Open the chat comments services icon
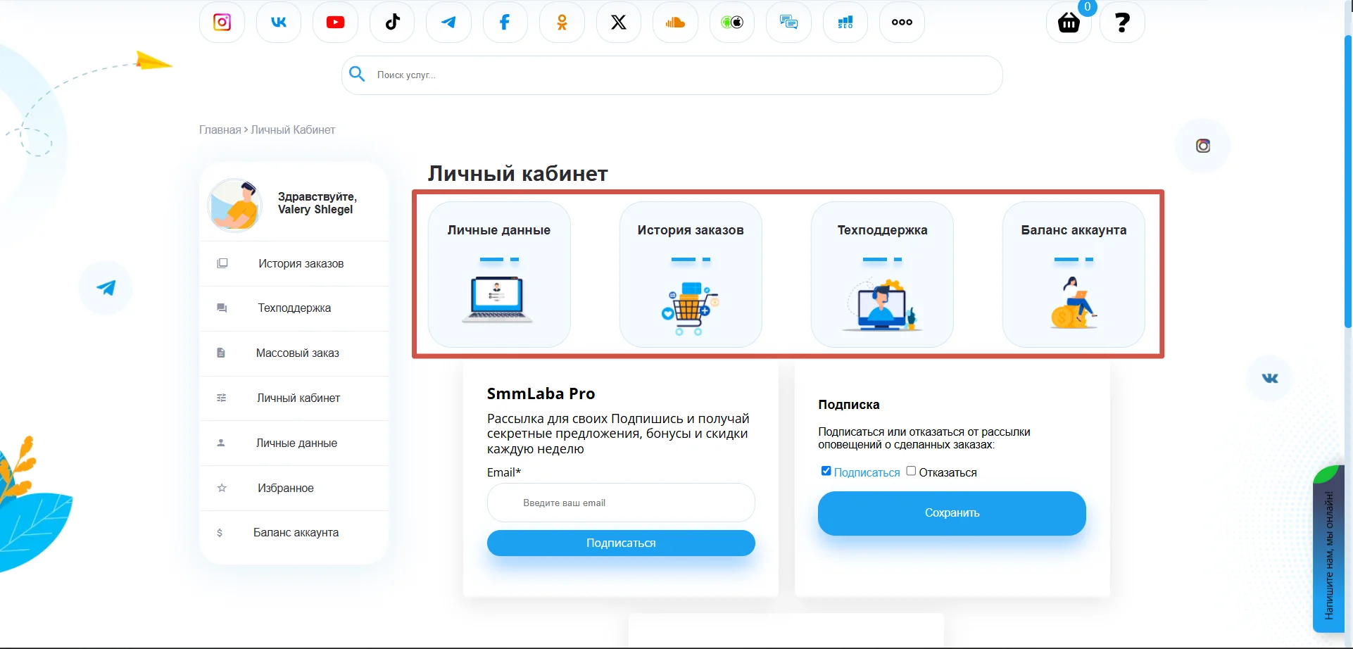Viewport: 1353px width, 649px height. point(788,23)
